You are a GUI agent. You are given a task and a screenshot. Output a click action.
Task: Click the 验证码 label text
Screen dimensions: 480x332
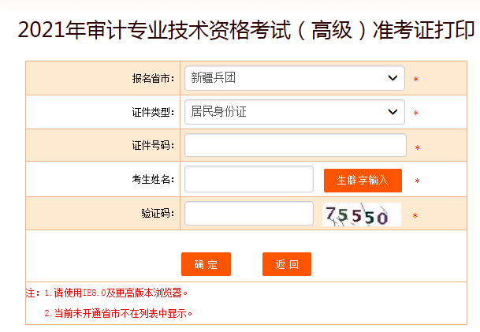point(158,214)
